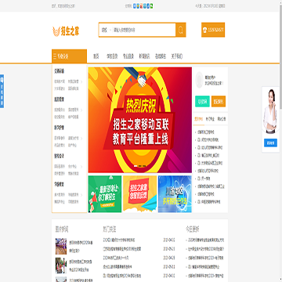Click the green QQ login button
The image size is (282, 282).
202,101
